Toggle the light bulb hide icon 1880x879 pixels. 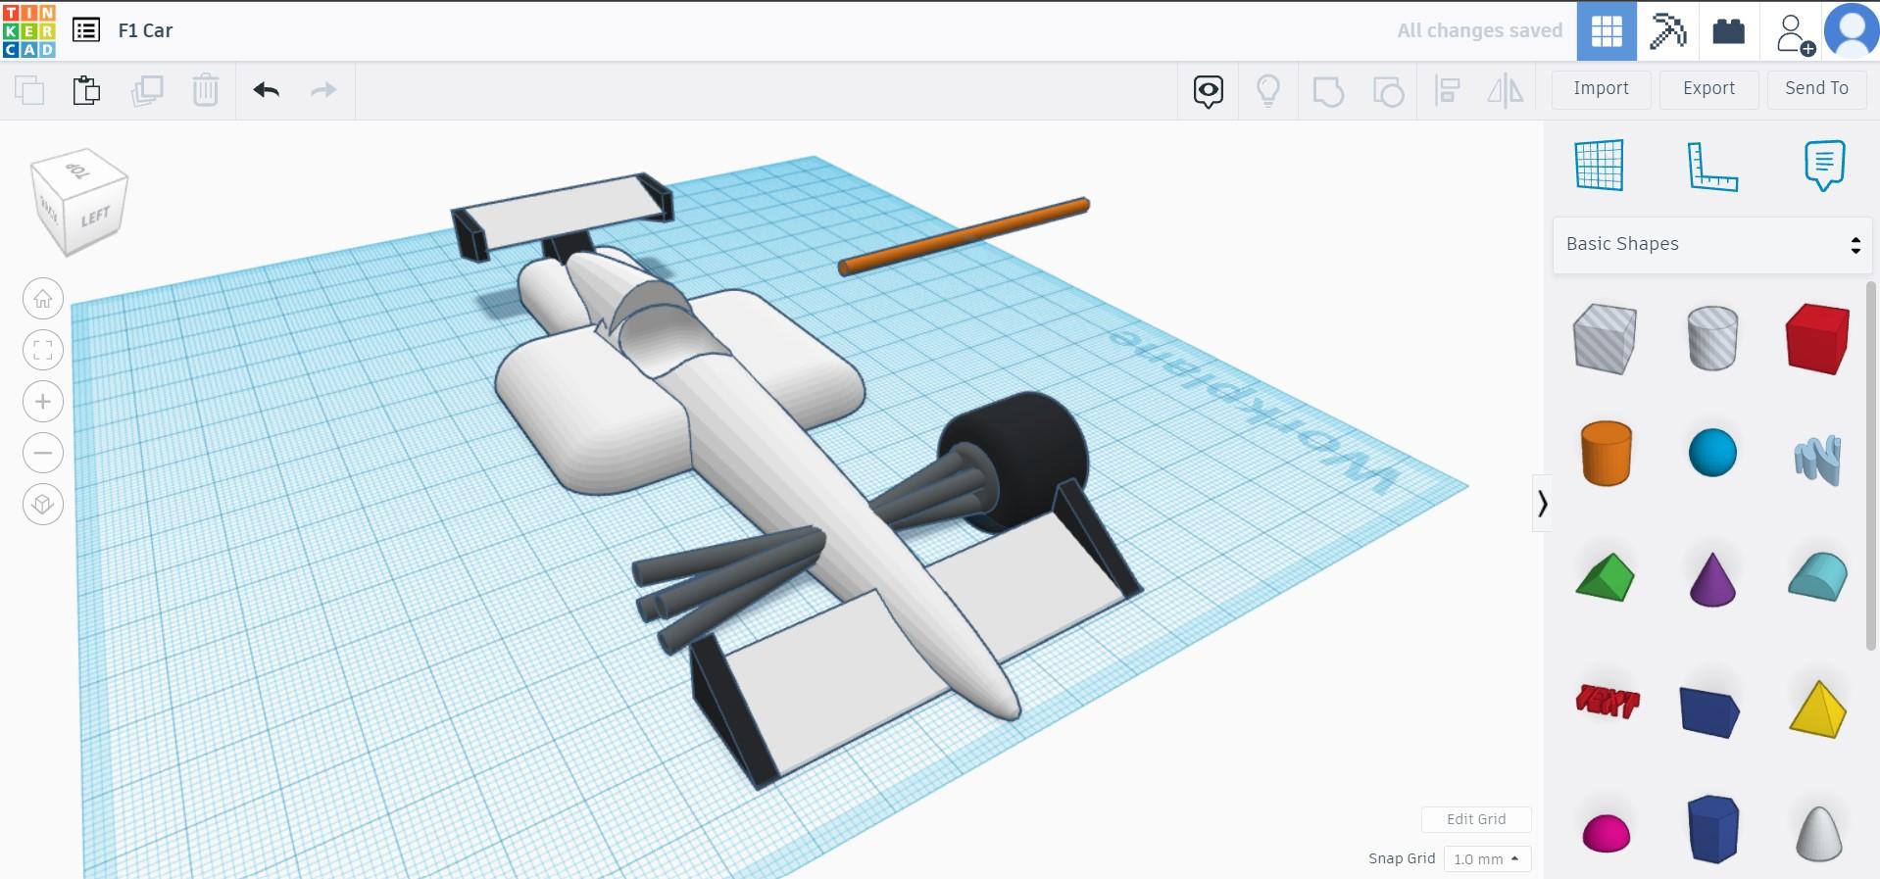tap(1268, 90)
